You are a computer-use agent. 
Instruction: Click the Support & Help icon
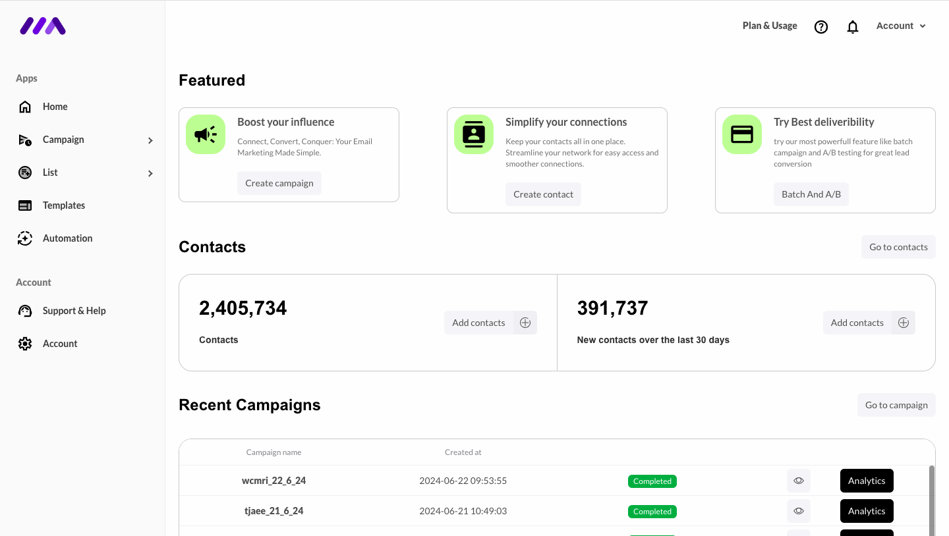25,310
